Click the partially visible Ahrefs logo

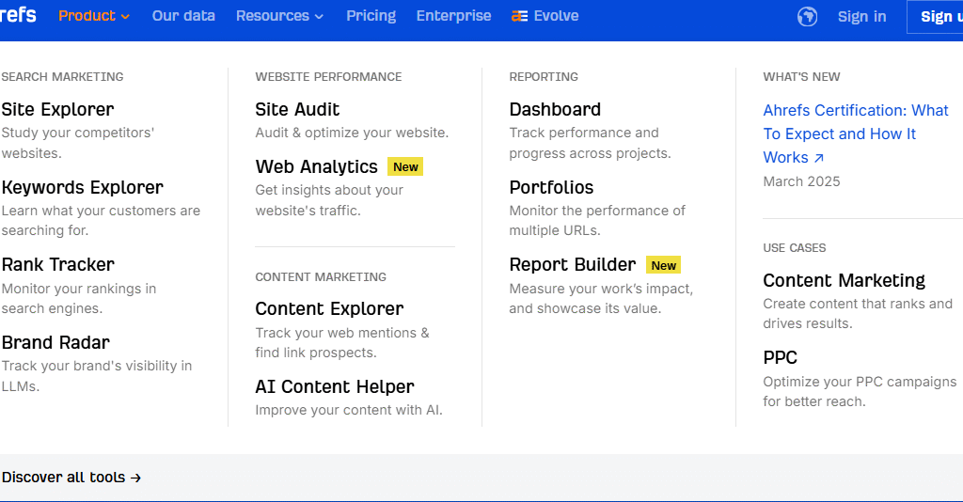coord(18,15)
